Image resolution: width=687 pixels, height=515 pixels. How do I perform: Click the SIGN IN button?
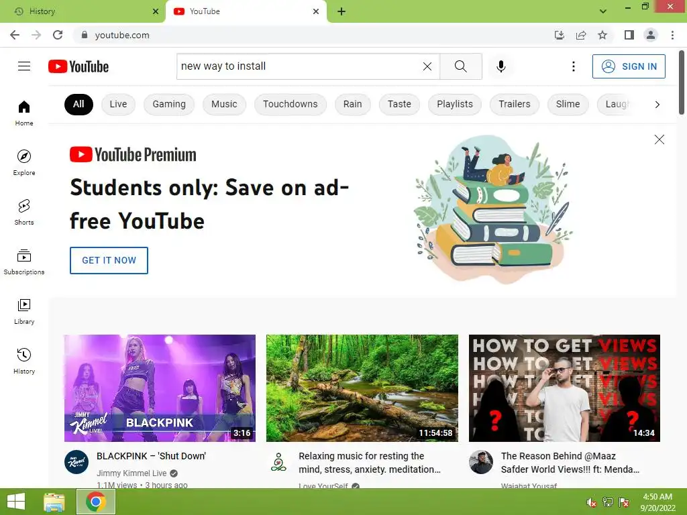click(628, 66)
